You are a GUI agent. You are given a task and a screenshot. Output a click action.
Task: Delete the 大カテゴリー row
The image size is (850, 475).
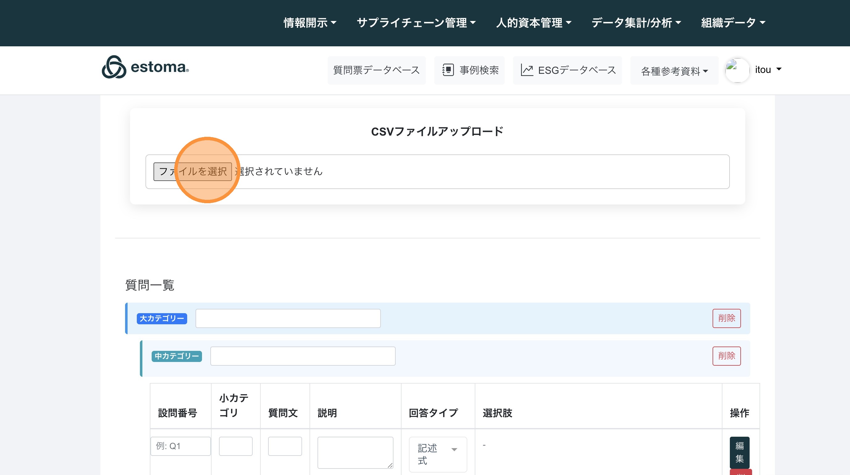[x=726, y=318]
